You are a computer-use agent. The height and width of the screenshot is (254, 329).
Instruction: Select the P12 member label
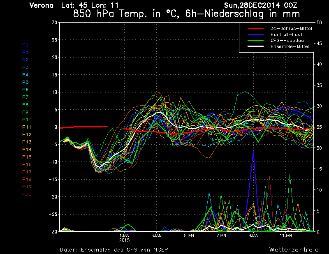click(27, 134)
